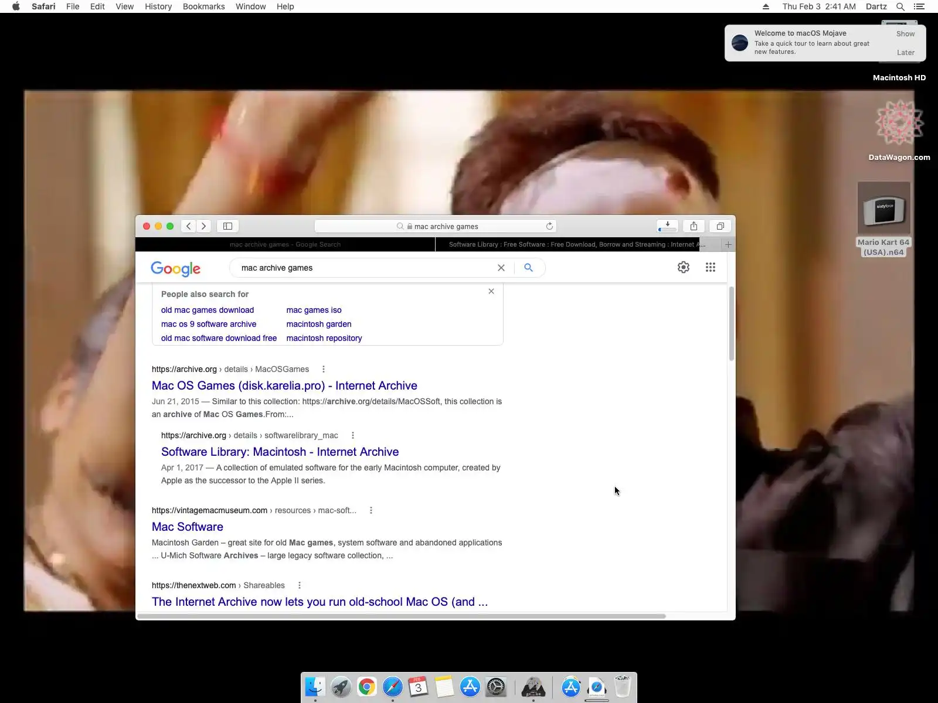Viewport: 938px width, 703px height.
Task: Reload the page from the address bar
Action: coord(549,226)
